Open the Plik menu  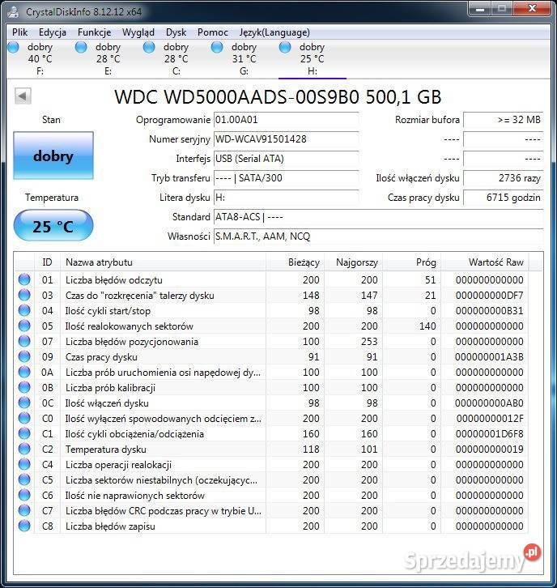[x=20, y=32]
